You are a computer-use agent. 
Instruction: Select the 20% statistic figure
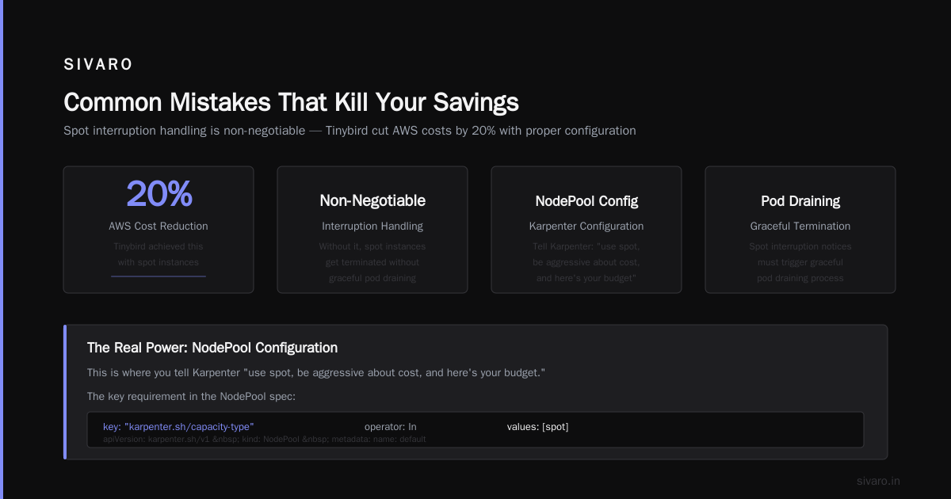(158, 194)
